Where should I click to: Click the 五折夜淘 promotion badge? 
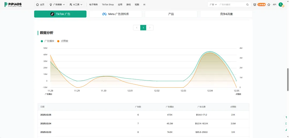[x=261, y=5]
